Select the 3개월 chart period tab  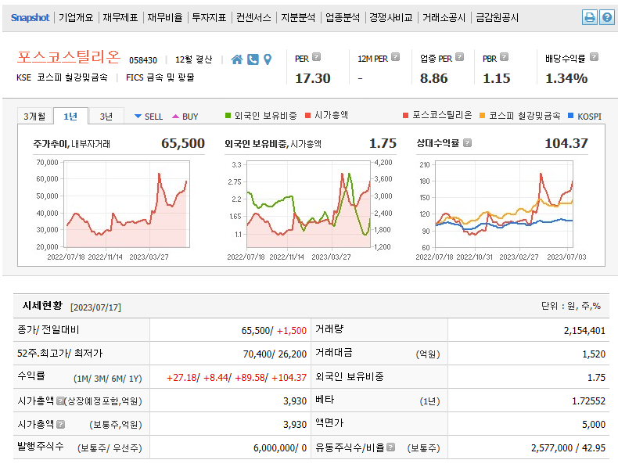click(x=34, y=117)
